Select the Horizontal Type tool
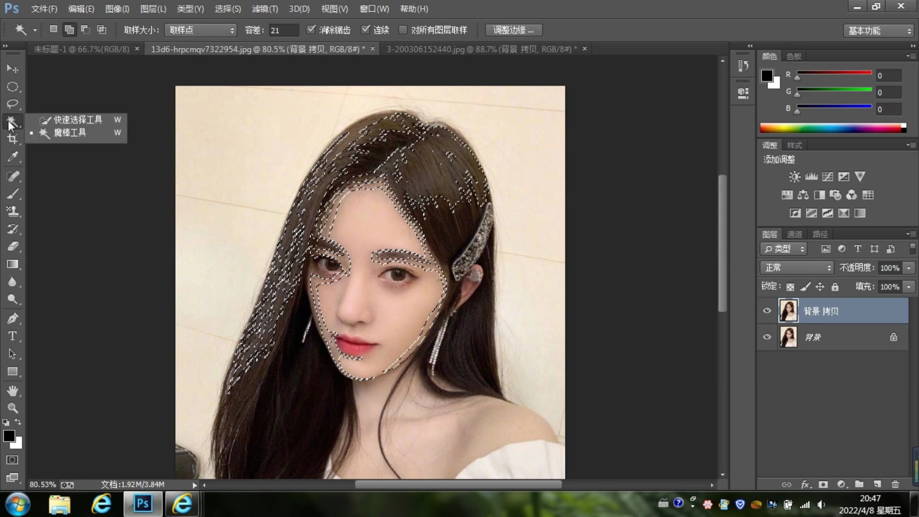Screen dimensions: 919x517 (12, 336)
